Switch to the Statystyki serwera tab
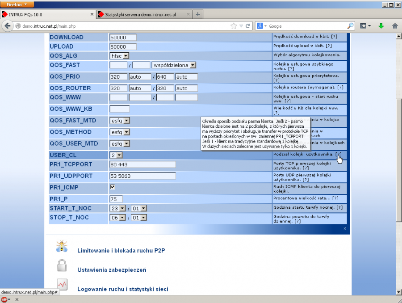402x303 pixels. pos(145,14)
